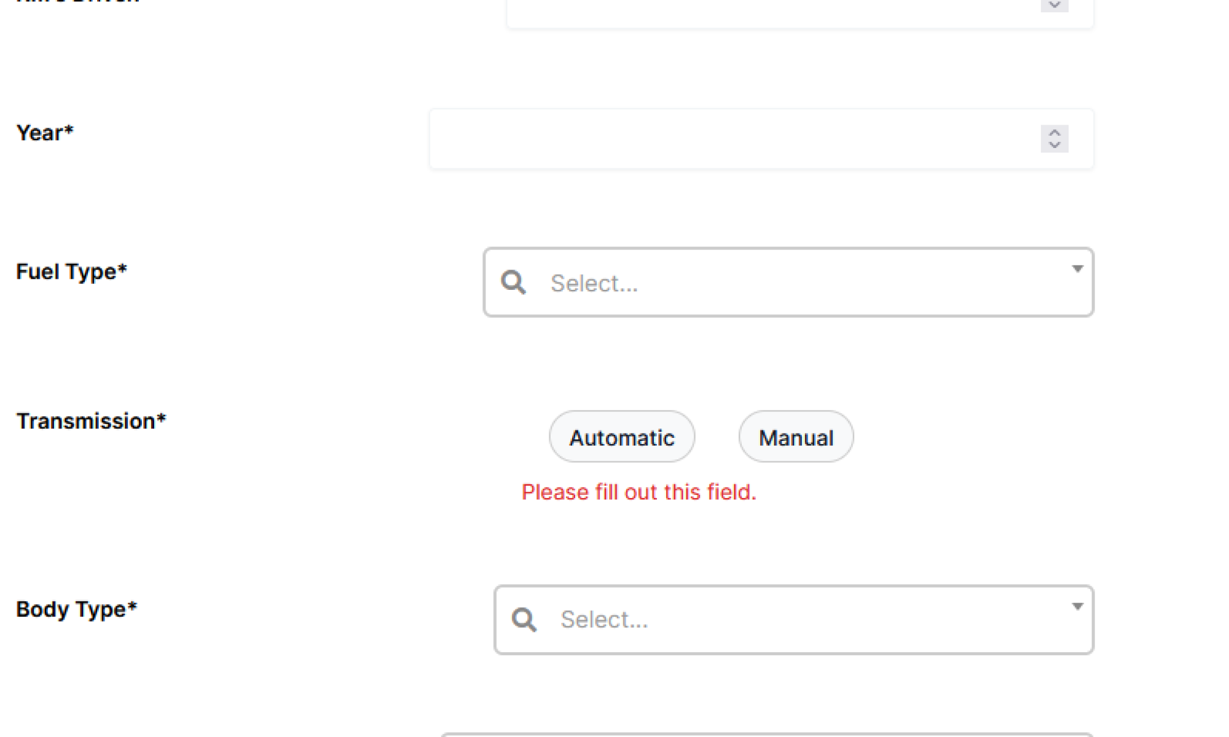Expand the Body Type dropdown arrow
Image resolution: width=1229 pixels, height=737 pixels.
1077,607
